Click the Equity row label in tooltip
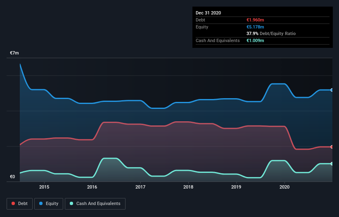The image size is (339, 217). [x=202, y=27]
